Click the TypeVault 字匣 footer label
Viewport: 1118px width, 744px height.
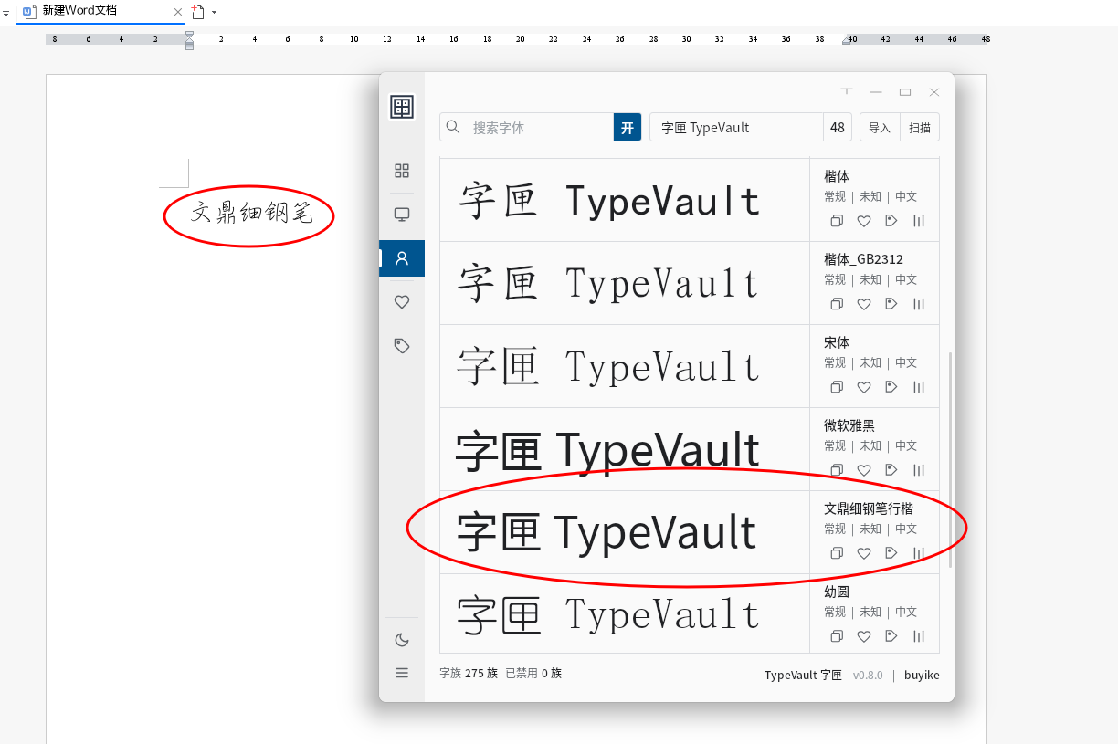[803, 675]
